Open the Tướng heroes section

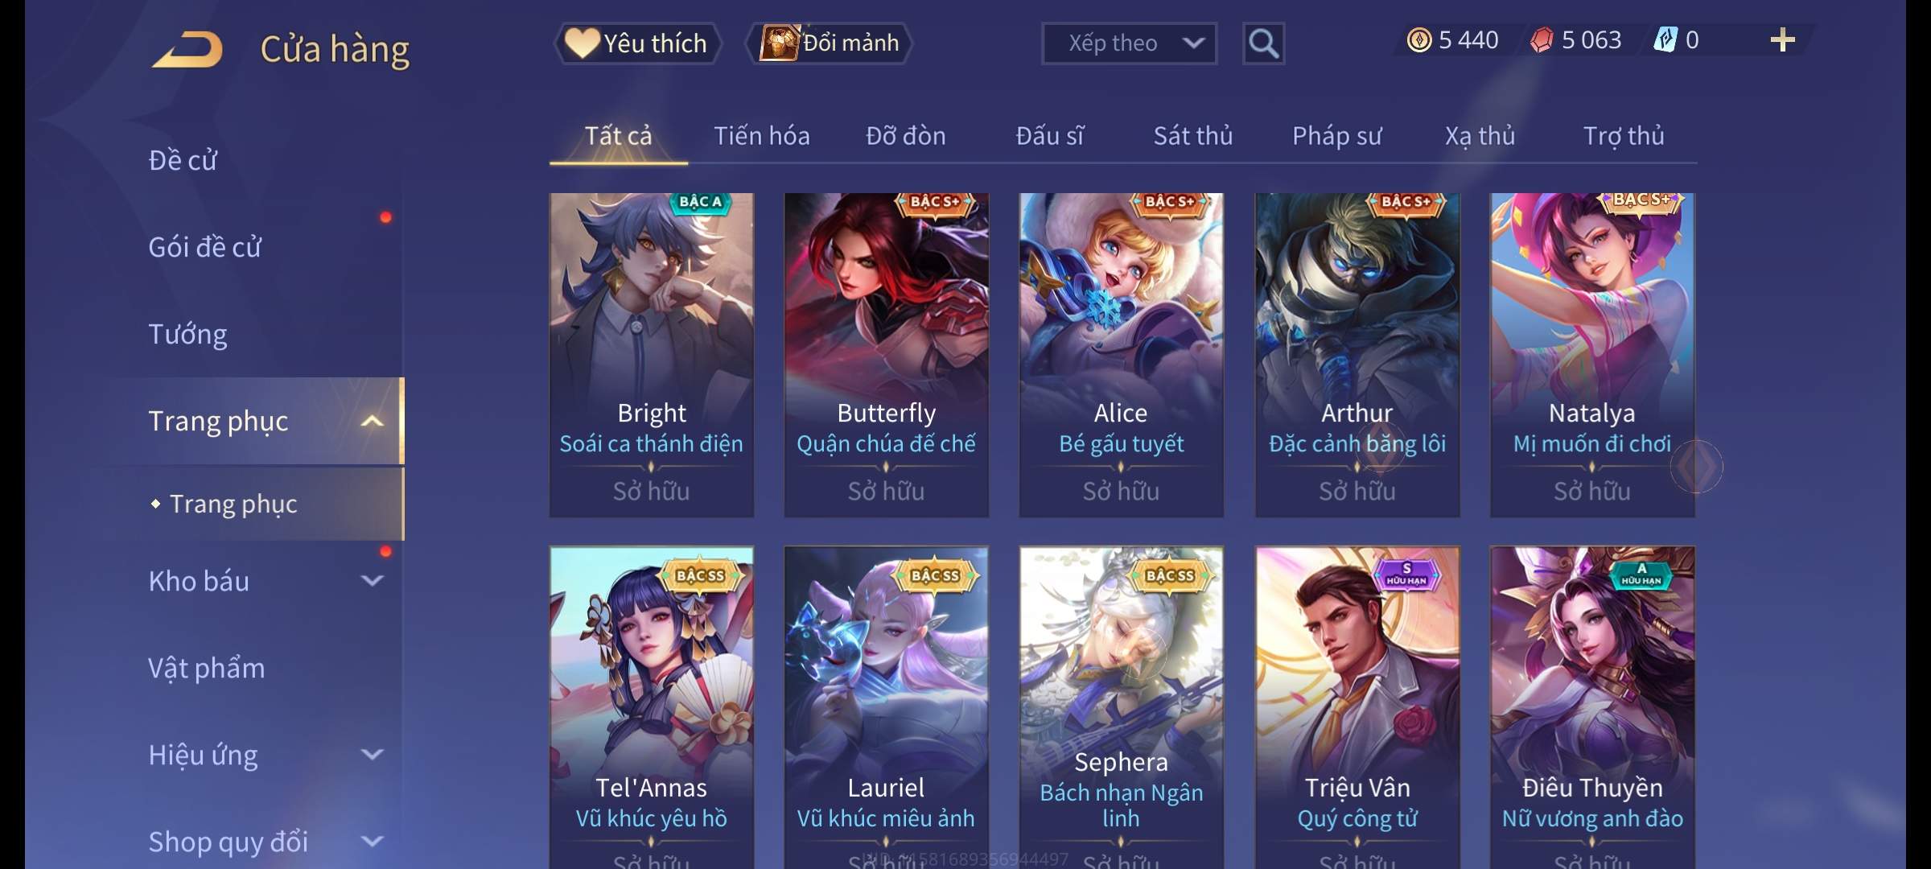(x=187, y=334)
